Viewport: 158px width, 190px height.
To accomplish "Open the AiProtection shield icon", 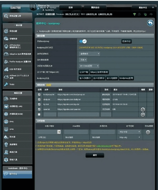I will click(6, 46).
